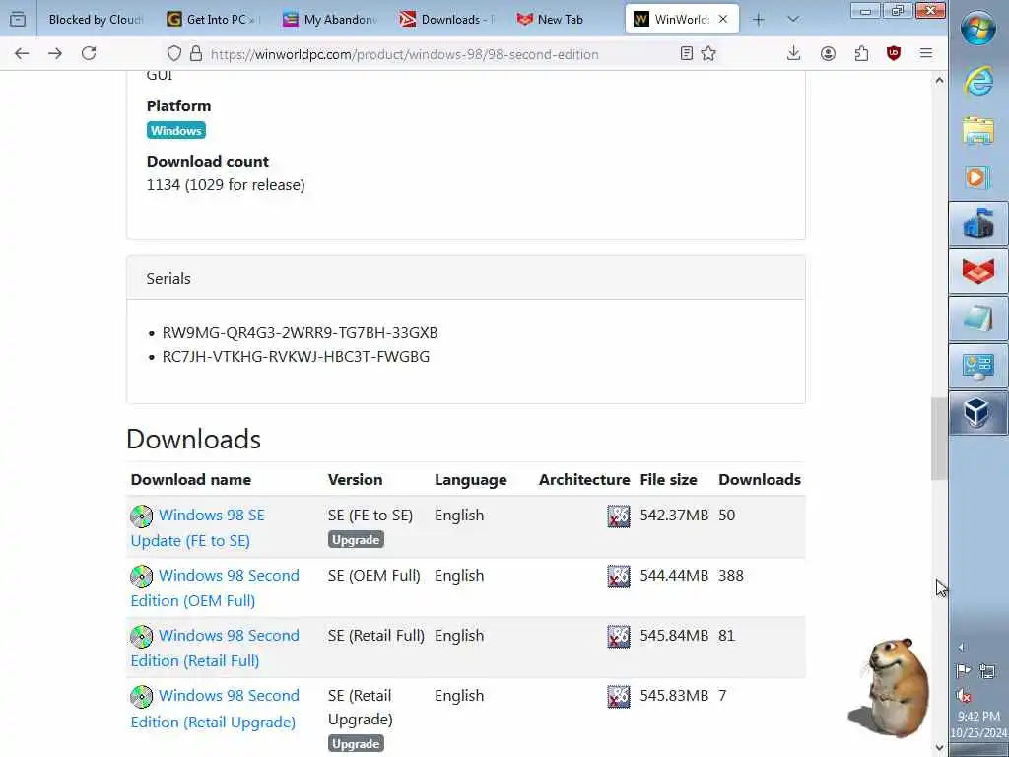The height and width of the screenshot is (757, 1009).
Task: Open Windows 98 Second Edition (Retail Full) link
Action: (215, 648)
